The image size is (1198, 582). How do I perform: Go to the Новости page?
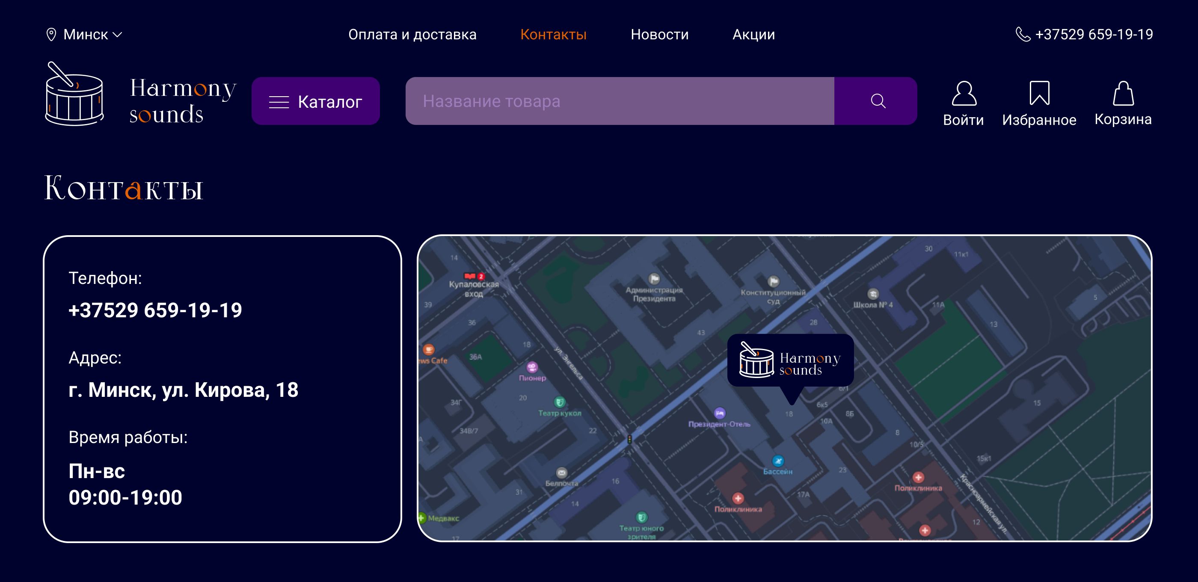tap(659, 34)
